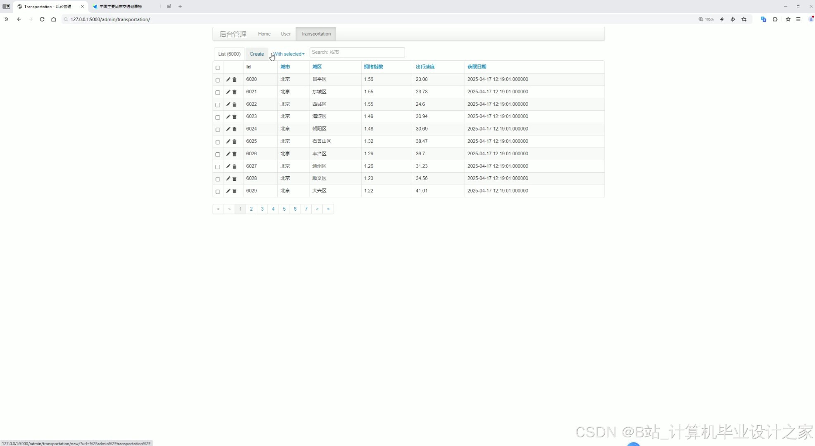Go to pagination page 3
Screen dimensions: 815x446
[x=262, y=209]
